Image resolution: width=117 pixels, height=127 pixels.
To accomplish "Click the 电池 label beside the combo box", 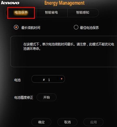I will coord(17,80).
